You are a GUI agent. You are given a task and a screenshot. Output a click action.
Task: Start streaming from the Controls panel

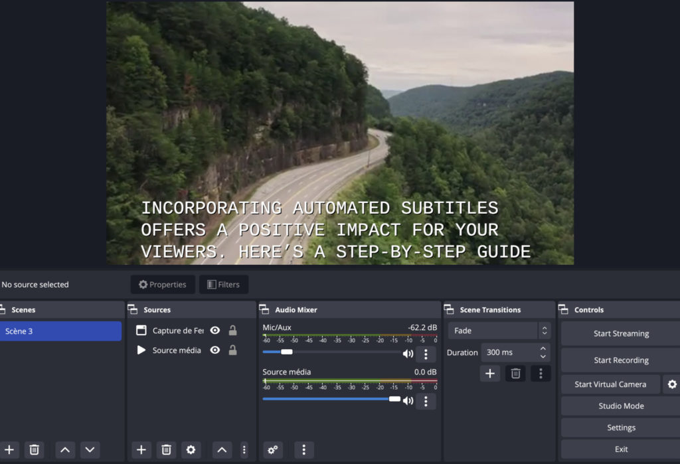click(x=620, y=333)
